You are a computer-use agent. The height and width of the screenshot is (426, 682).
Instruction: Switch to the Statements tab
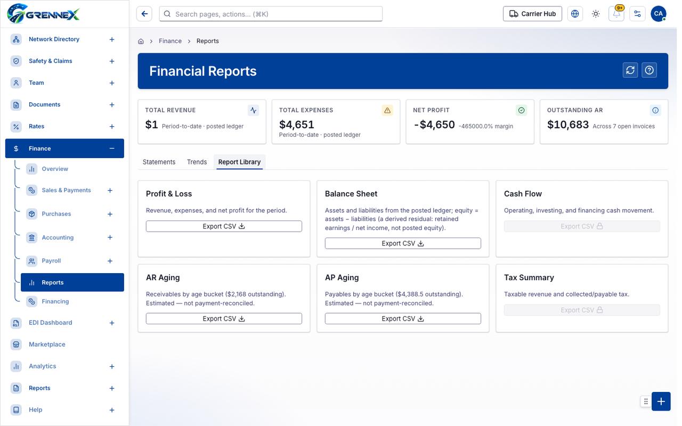pyautogui.click(x=159, y=162)
